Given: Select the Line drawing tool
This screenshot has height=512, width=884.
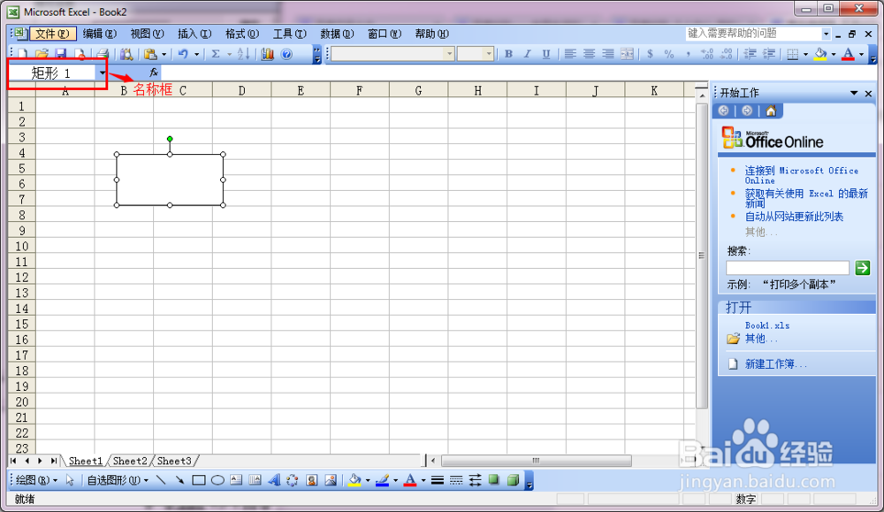Looking at the screenshot, I should 161,480.
